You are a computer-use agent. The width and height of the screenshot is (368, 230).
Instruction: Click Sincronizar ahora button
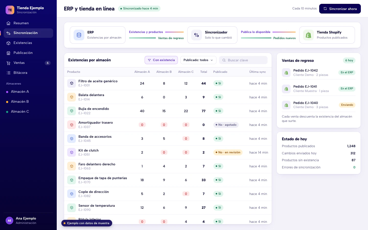340,9
